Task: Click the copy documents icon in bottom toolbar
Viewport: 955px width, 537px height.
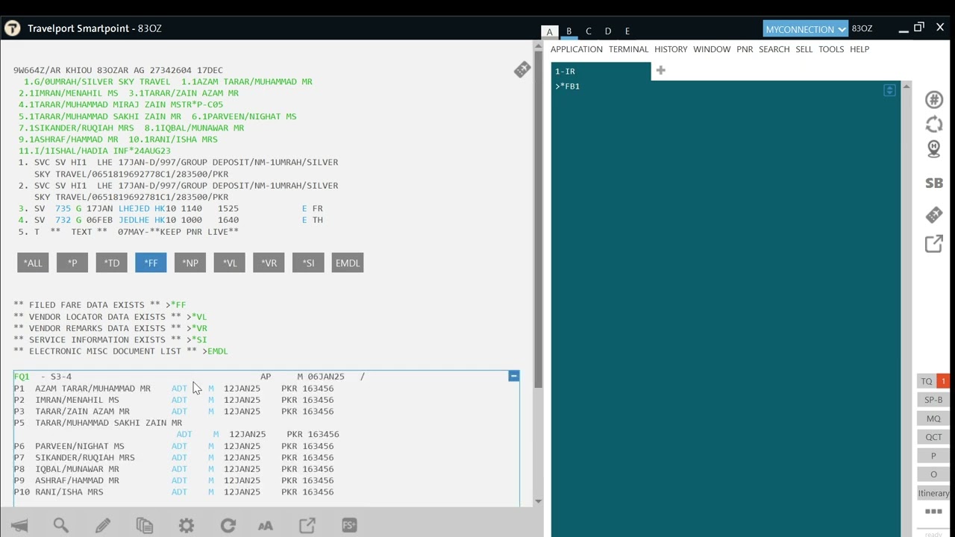Action: click(145, 526)
